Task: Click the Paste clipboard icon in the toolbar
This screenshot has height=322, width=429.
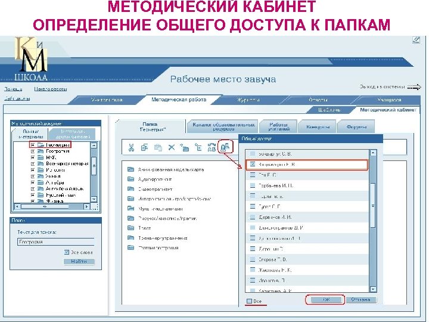Action: tap(158, 148)
